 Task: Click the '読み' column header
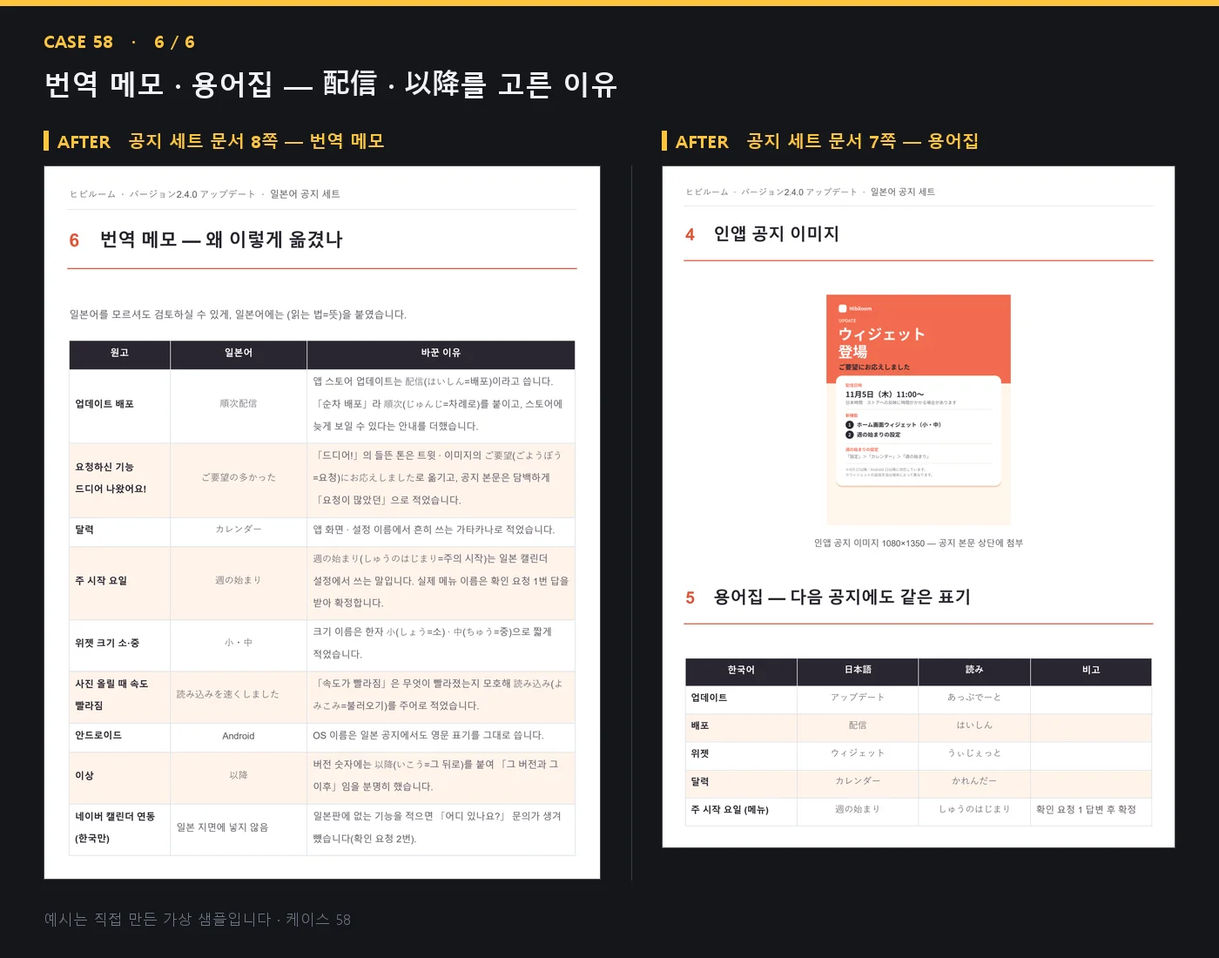[974, 670]
